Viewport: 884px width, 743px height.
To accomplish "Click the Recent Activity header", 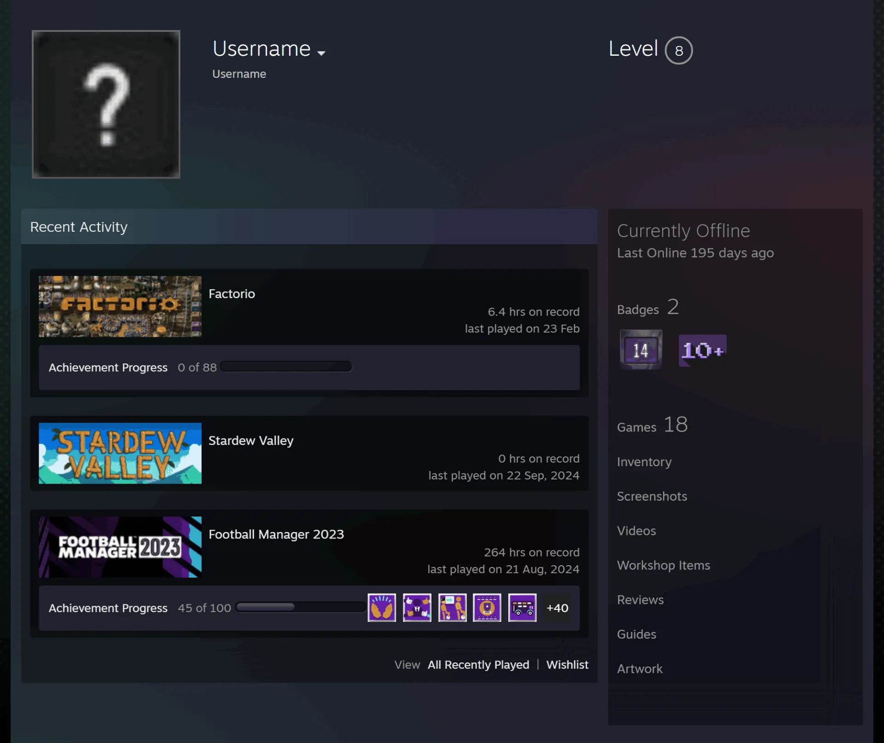I will coord(309,227).
